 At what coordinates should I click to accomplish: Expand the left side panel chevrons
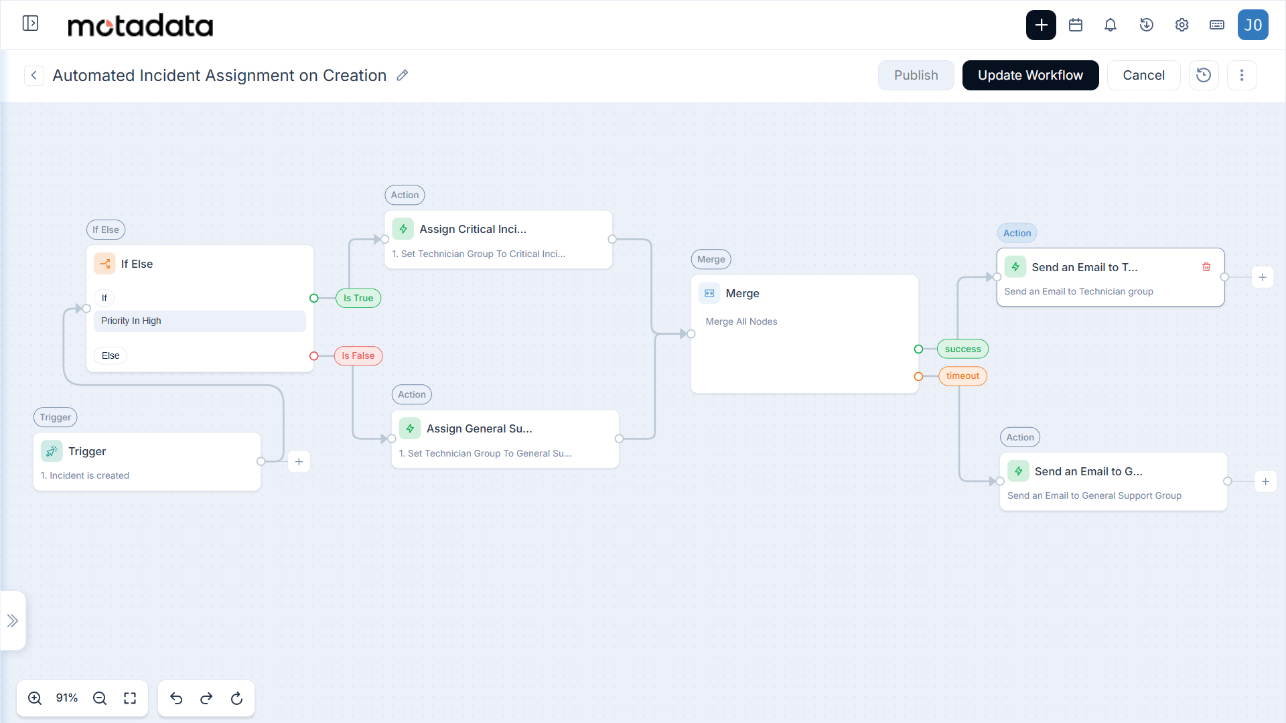[x=13, y=621]
